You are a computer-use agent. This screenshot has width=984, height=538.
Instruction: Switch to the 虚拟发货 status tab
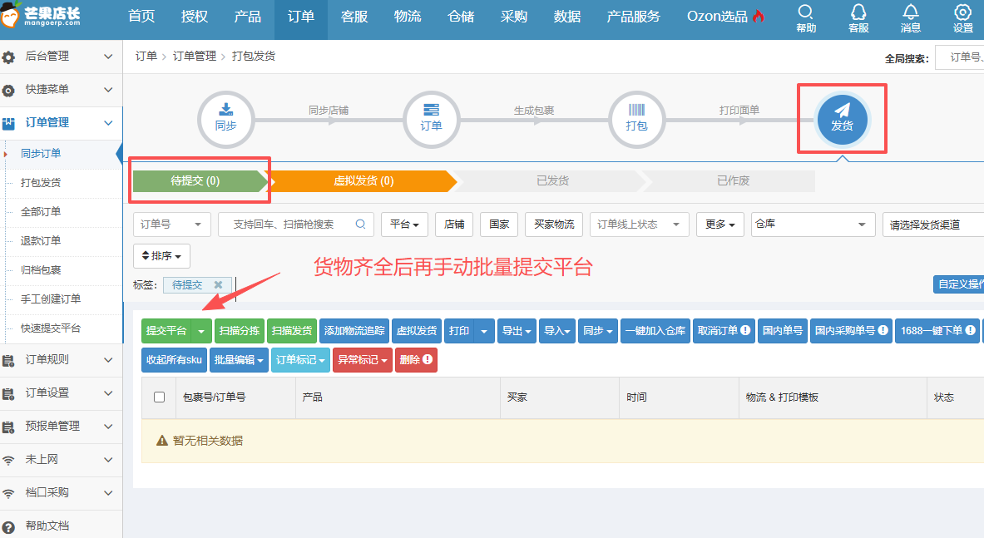click(363, 181)
